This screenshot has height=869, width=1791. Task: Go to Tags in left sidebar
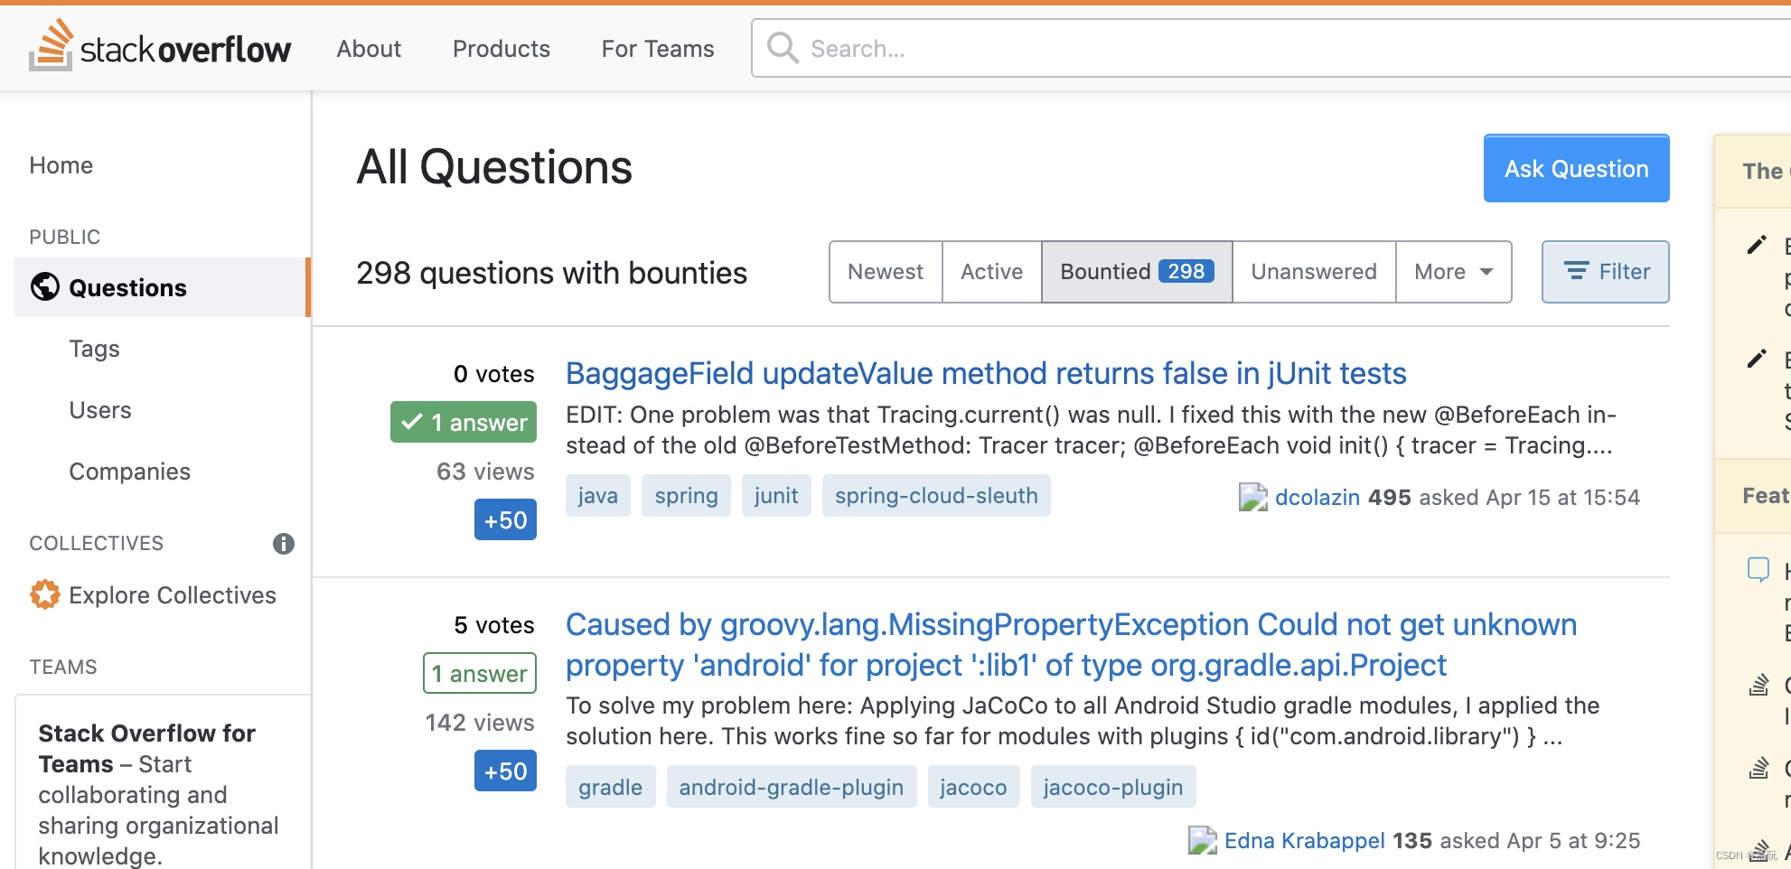(x=94, y=349)
